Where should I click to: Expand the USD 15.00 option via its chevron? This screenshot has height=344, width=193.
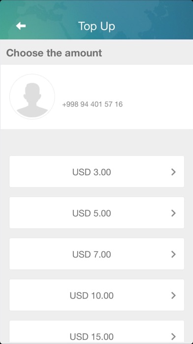173,336
